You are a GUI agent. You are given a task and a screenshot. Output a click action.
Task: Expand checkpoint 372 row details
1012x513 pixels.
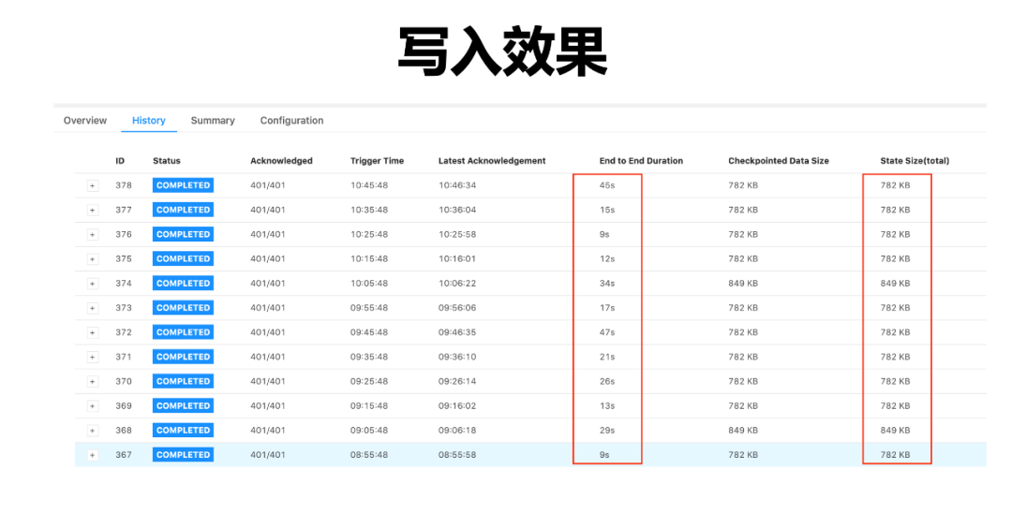click(x=92, y=332)
